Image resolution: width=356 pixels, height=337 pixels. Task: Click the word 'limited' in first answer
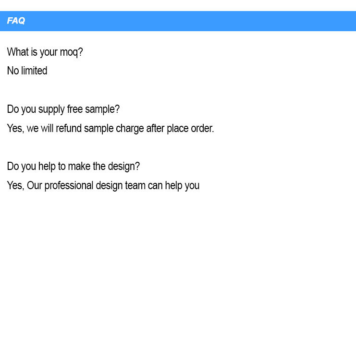coord(34,71)
